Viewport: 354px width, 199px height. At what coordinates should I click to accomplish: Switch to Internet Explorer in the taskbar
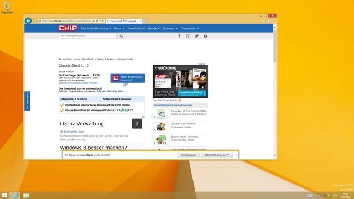coord(15,195)
